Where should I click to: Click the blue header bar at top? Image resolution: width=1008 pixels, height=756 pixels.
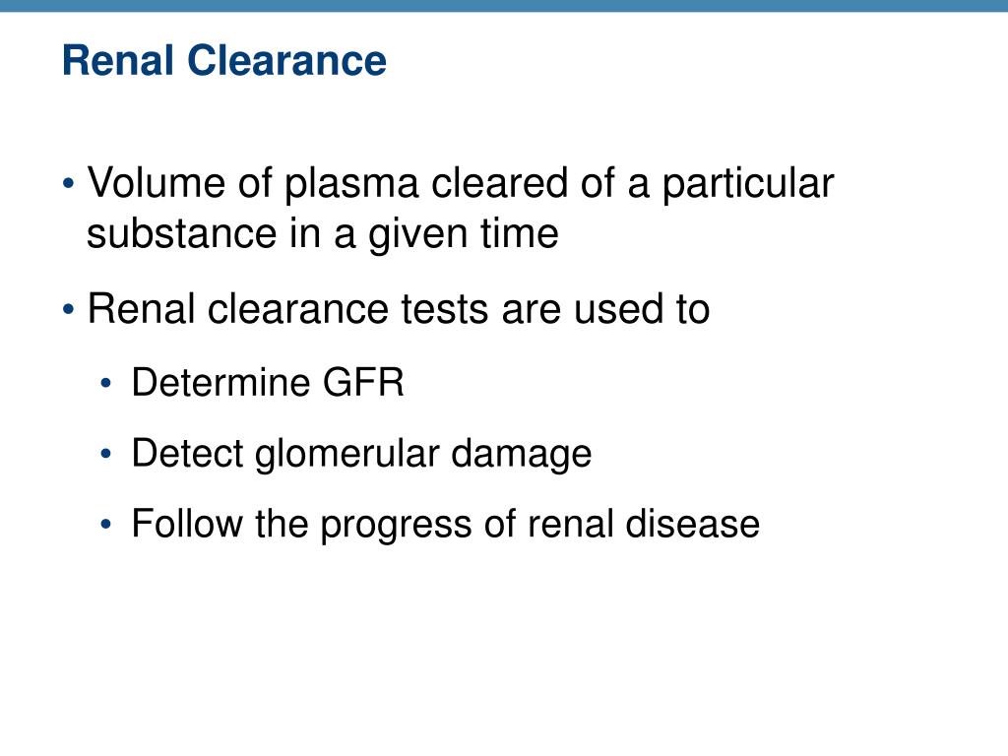(504, 6)
